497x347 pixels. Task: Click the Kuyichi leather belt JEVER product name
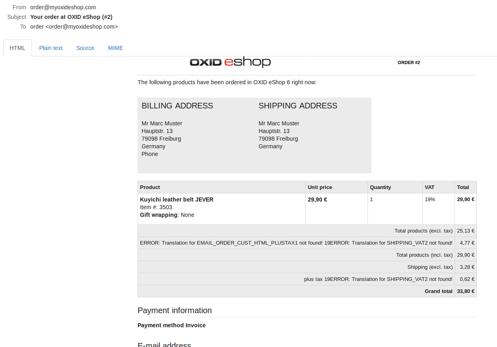[x=177, y=199]
